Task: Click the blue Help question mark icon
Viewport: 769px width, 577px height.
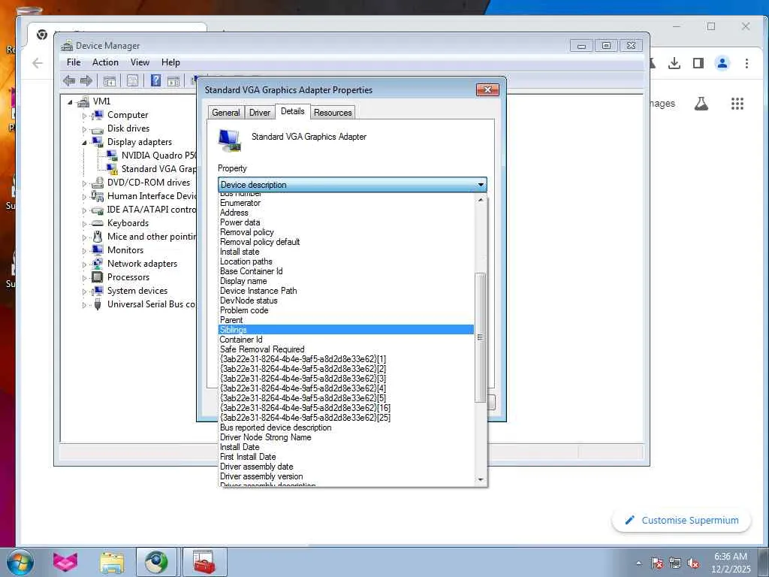Action: point(155,80)
